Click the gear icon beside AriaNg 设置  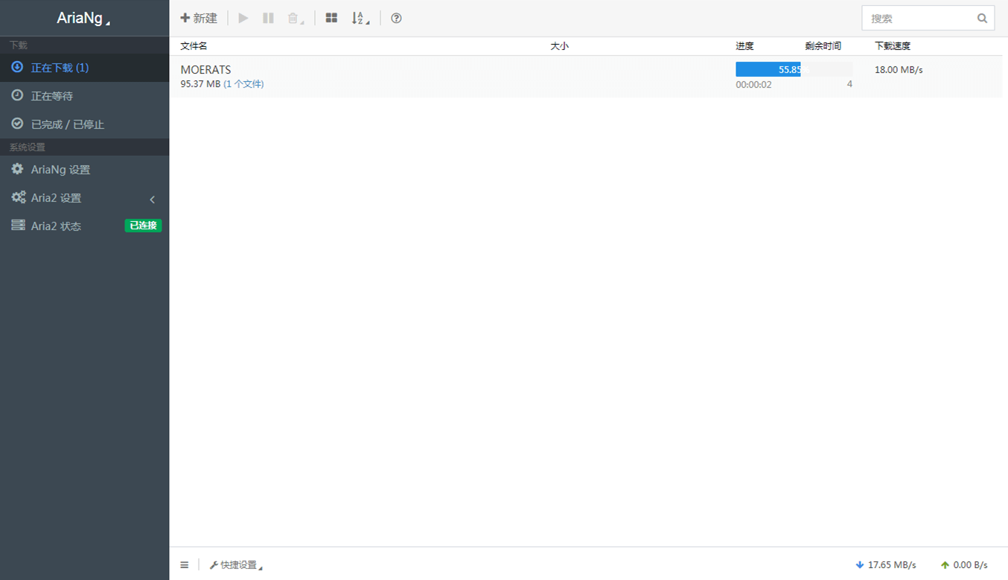(x=17, y=169)
